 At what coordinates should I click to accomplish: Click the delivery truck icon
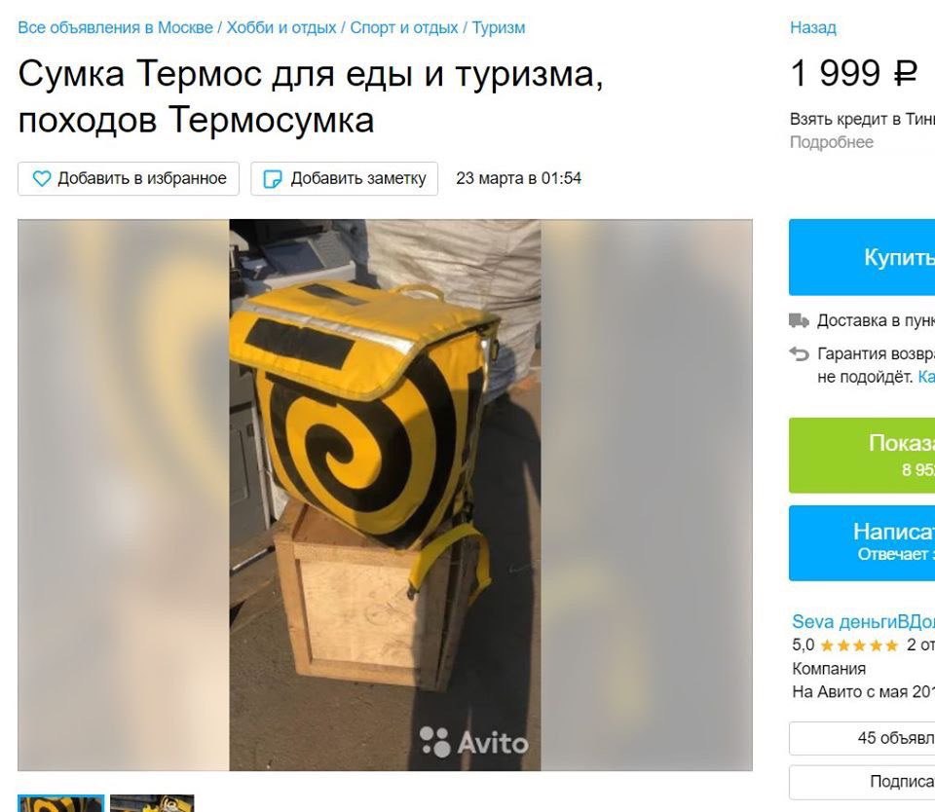tap(799, 320)
